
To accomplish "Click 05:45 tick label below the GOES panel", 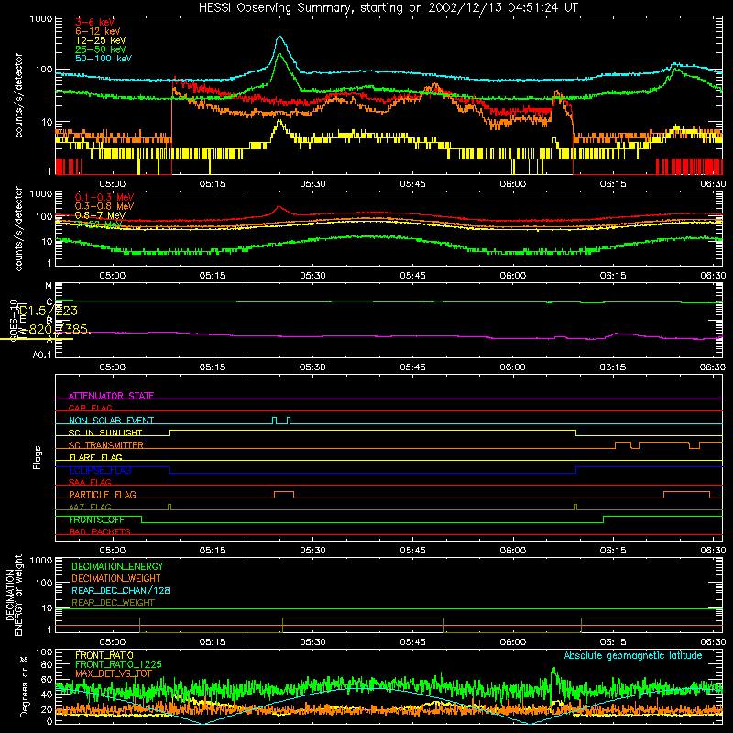I will 413,367.
